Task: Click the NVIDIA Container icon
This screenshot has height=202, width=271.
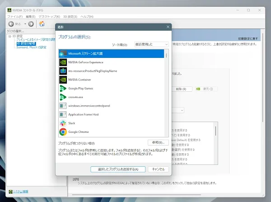Action: tap(63, 80)
